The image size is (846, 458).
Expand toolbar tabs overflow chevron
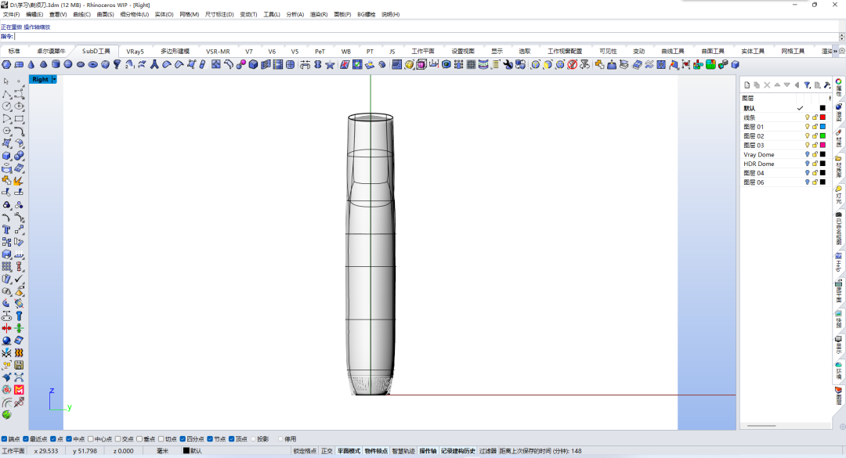click(835, 51)
